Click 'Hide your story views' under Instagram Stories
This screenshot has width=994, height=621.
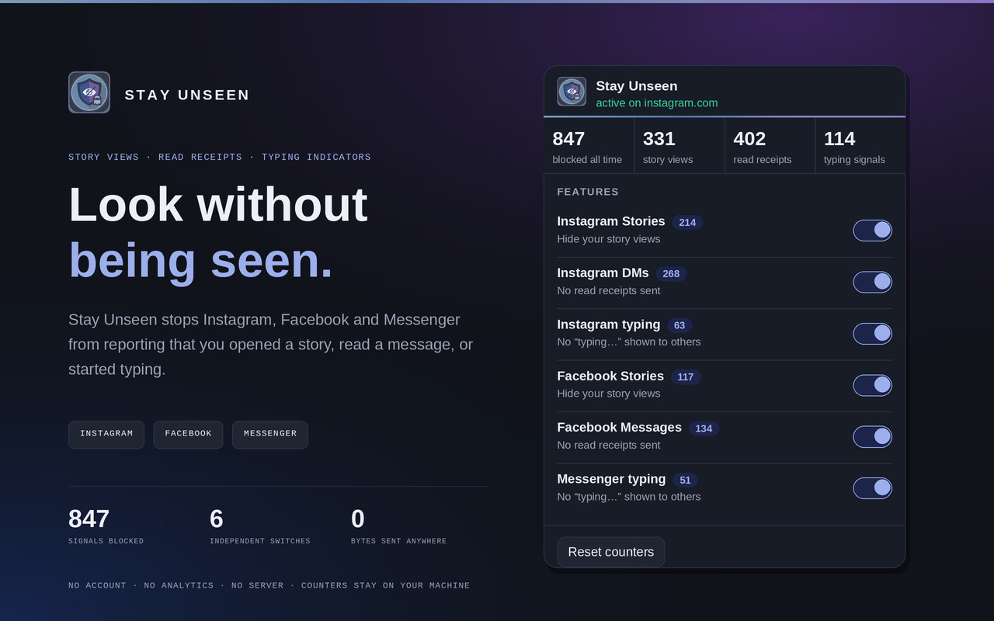coord(609,239)
